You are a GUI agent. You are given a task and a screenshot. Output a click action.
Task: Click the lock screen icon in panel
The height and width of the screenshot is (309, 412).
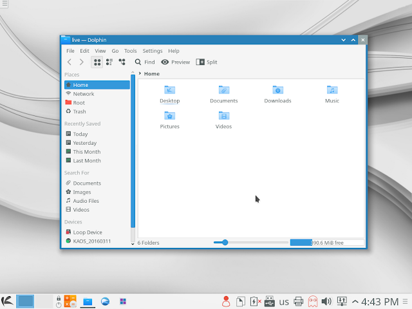pyautogui.click(x=59, y=298)
